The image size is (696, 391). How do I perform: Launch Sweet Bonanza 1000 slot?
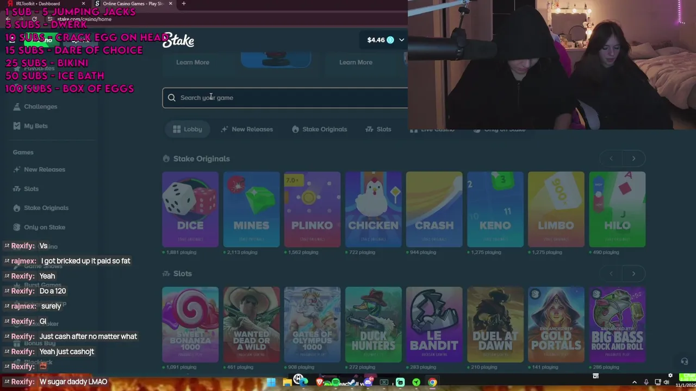(190, 324)
